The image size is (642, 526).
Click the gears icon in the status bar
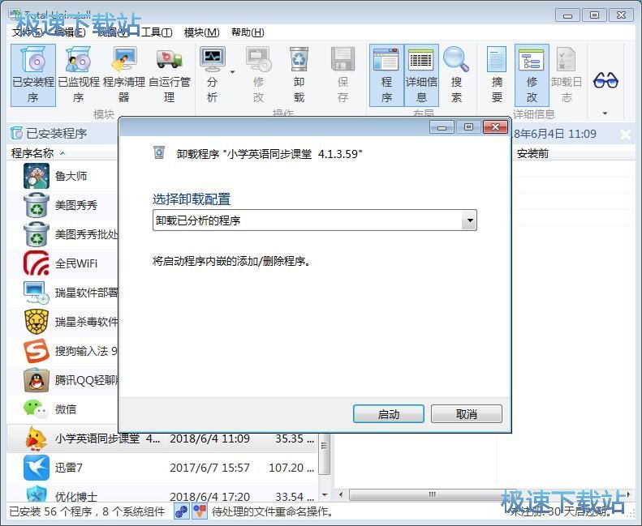click(181, 511)
